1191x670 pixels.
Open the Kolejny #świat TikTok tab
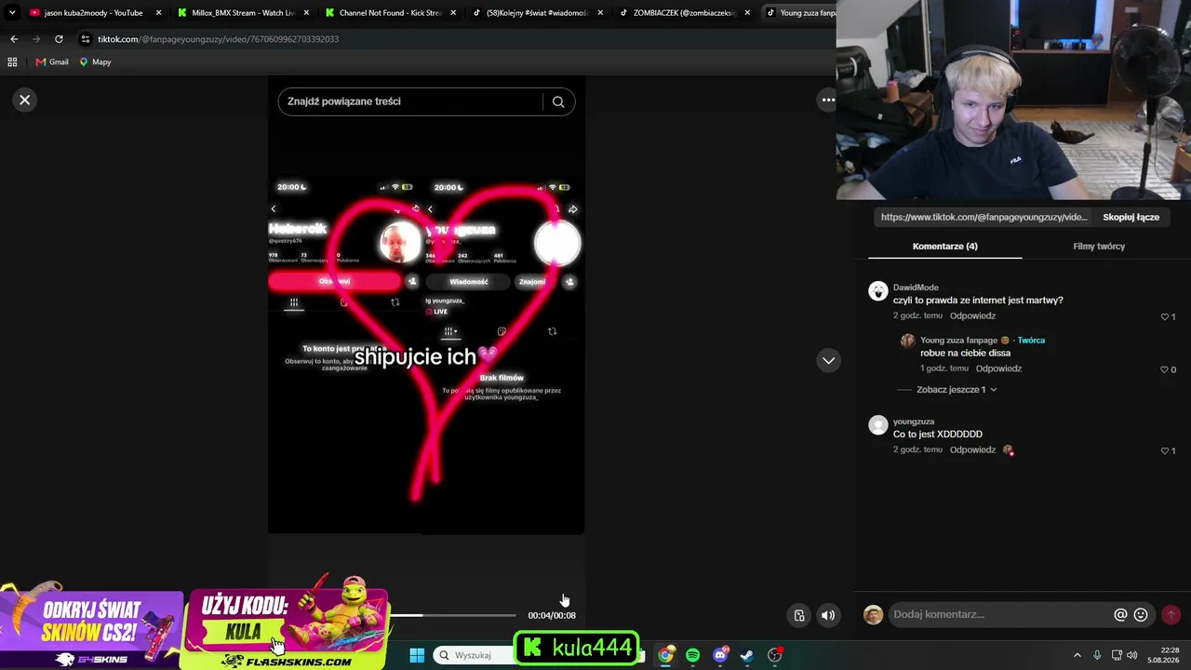pyautogui.click(x=530, y=13)
